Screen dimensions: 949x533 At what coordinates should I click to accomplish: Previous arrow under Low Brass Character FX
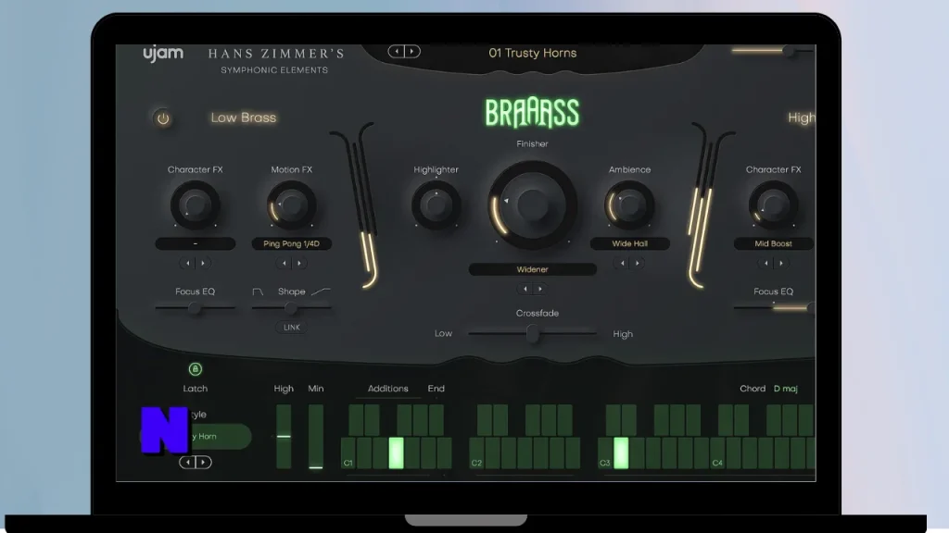(187, 263)
